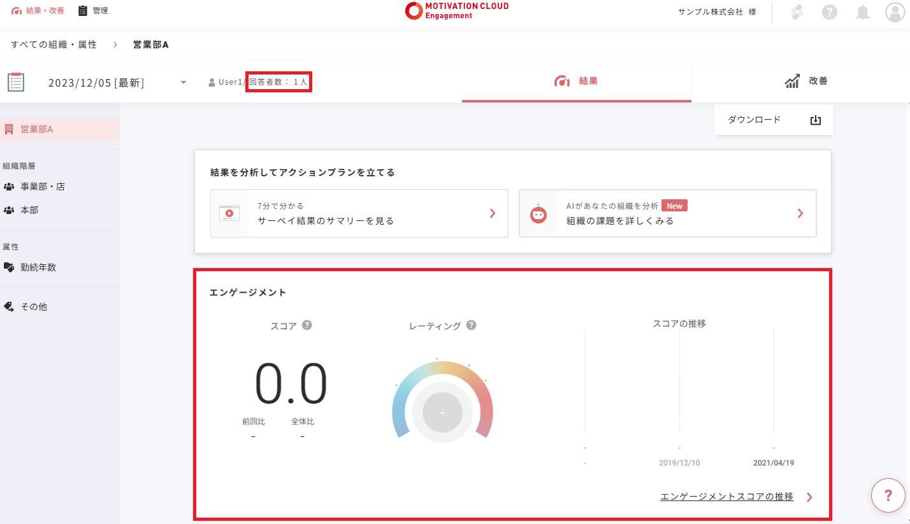Click the notification bell icon
This screenshot has width=910, height=524.
(862, 12)
